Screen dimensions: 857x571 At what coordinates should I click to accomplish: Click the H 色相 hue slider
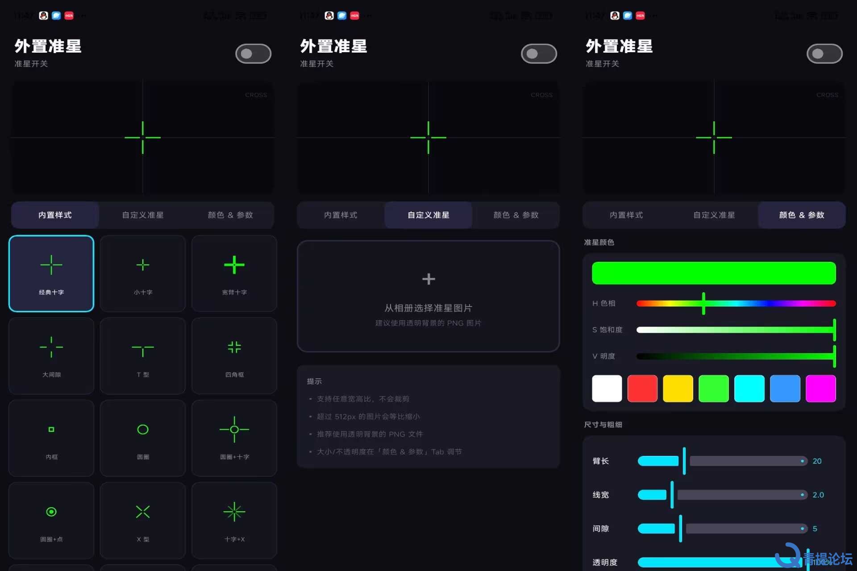point(736,303)
